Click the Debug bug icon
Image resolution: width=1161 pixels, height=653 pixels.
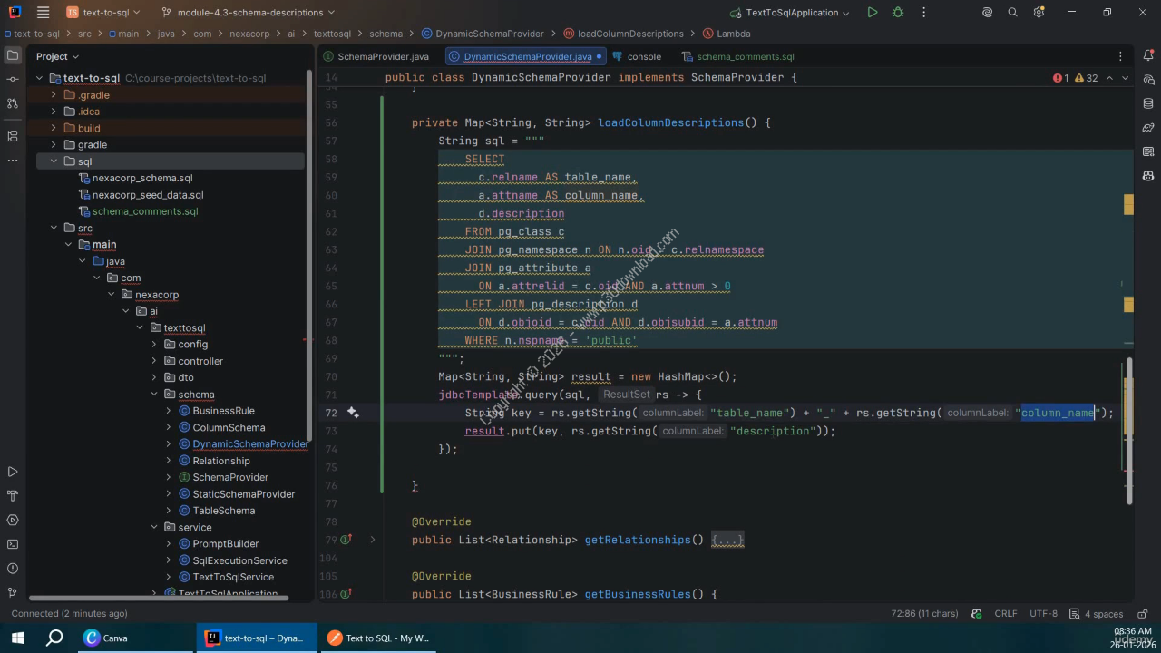(898, 13)
